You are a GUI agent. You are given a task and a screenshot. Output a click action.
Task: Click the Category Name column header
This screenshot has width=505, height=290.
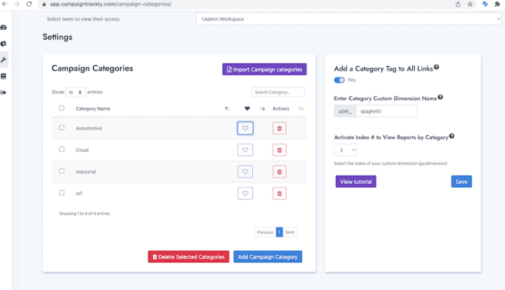(93, 108)
